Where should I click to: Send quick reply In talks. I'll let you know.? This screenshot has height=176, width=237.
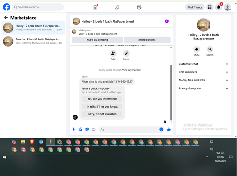click(102, 107)
